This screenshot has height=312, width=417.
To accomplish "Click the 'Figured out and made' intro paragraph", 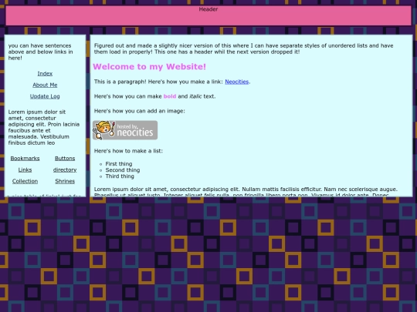I will [243, 49].
